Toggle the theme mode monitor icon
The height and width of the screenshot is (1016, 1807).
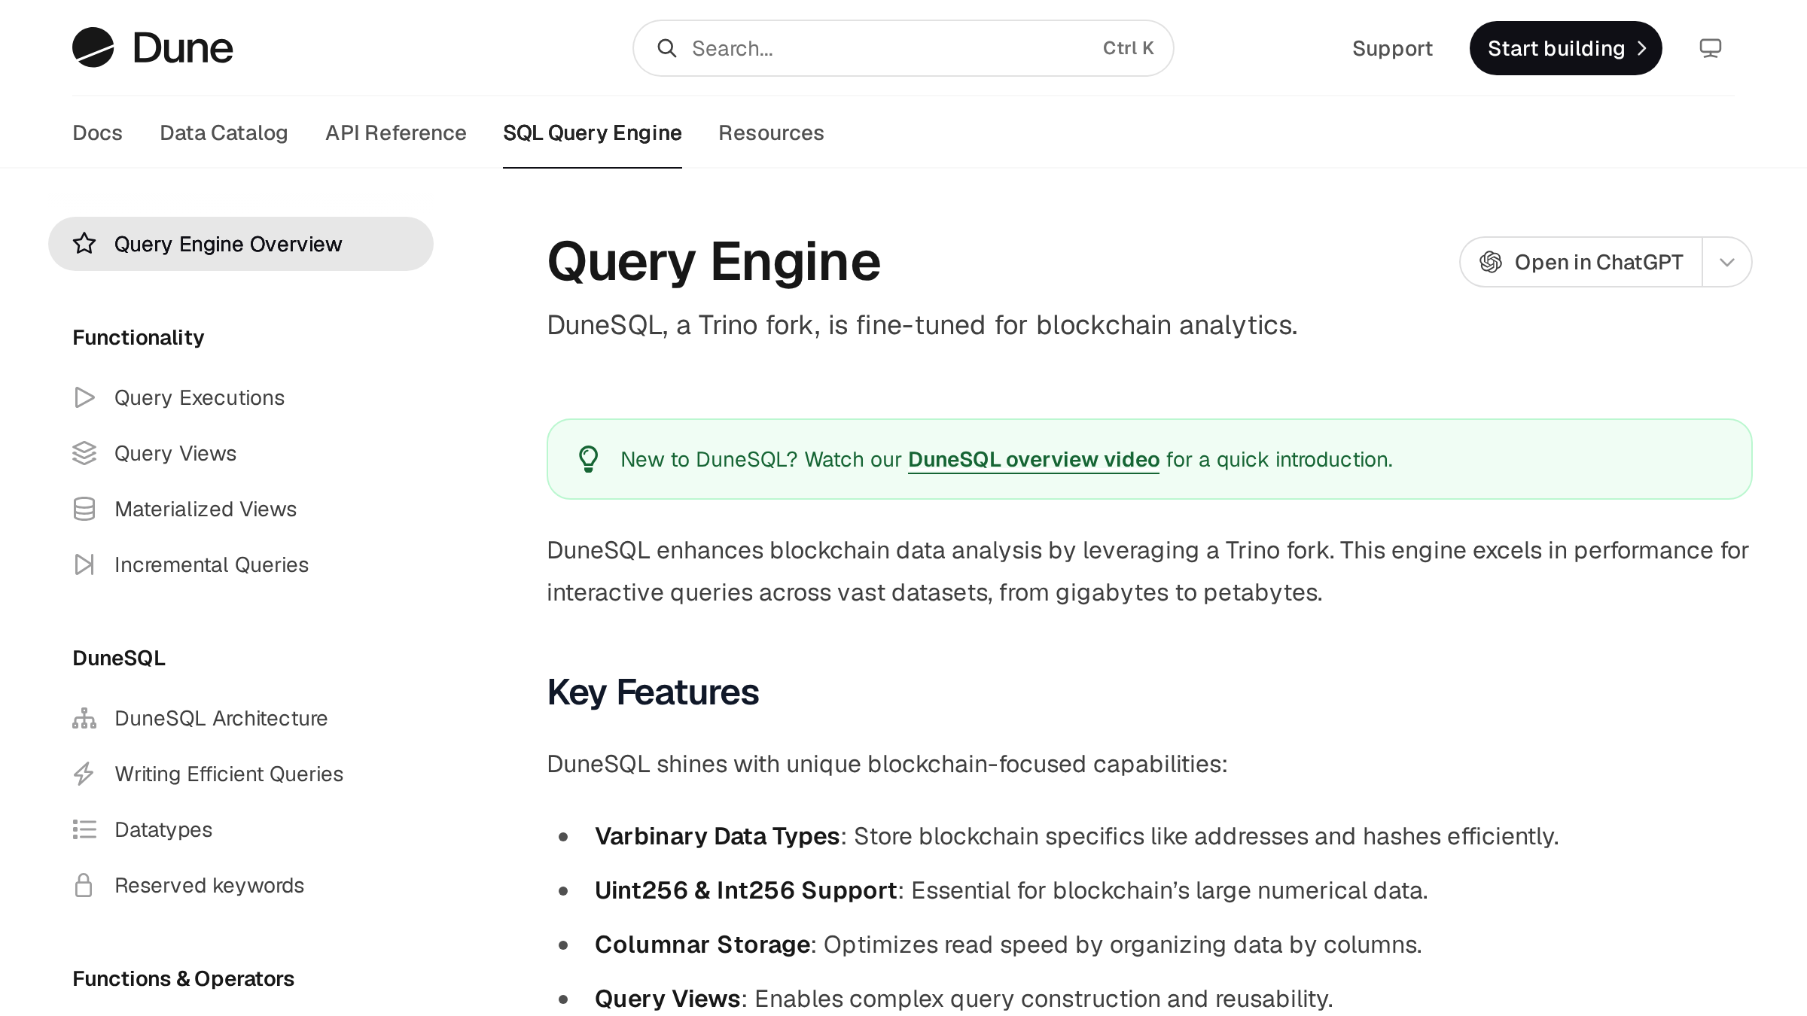[x=1711, y=48]
